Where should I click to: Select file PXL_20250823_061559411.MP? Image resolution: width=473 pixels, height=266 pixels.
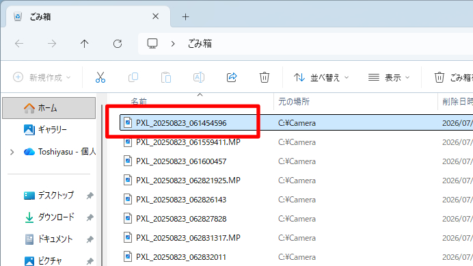(x=188, y=142)
